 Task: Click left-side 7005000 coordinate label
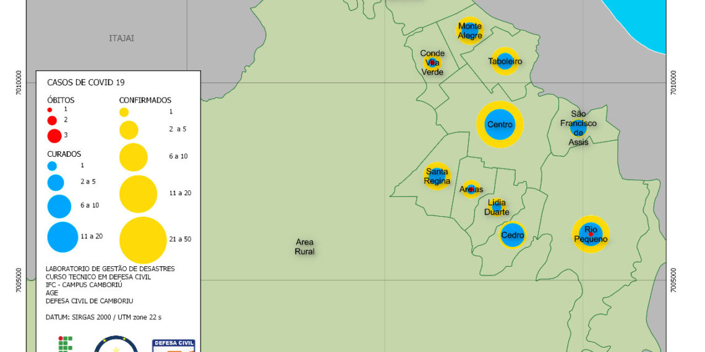[x=19, y=280]
